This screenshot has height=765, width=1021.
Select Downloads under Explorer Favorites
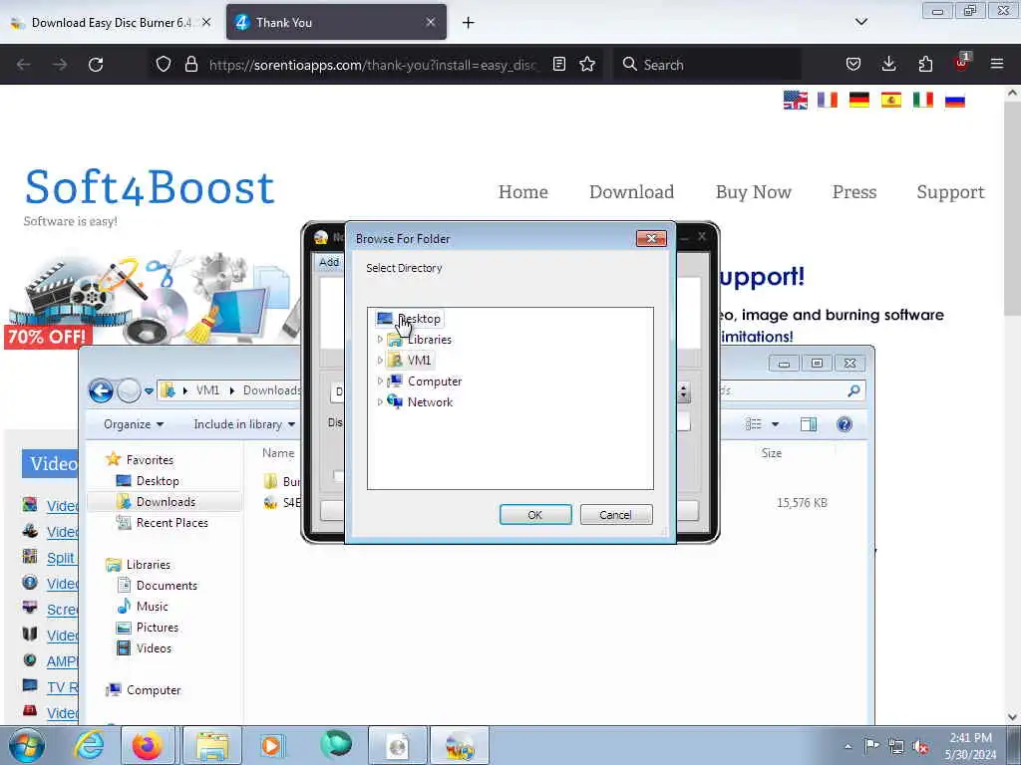click(166, 502)
